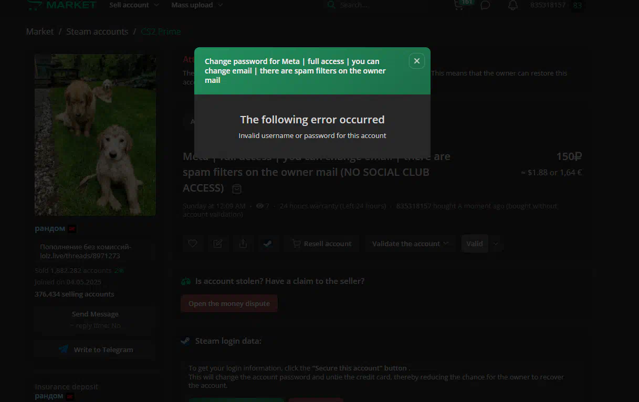Click the edit note pencil icon
Screen dimensions: 639x402
218,244
